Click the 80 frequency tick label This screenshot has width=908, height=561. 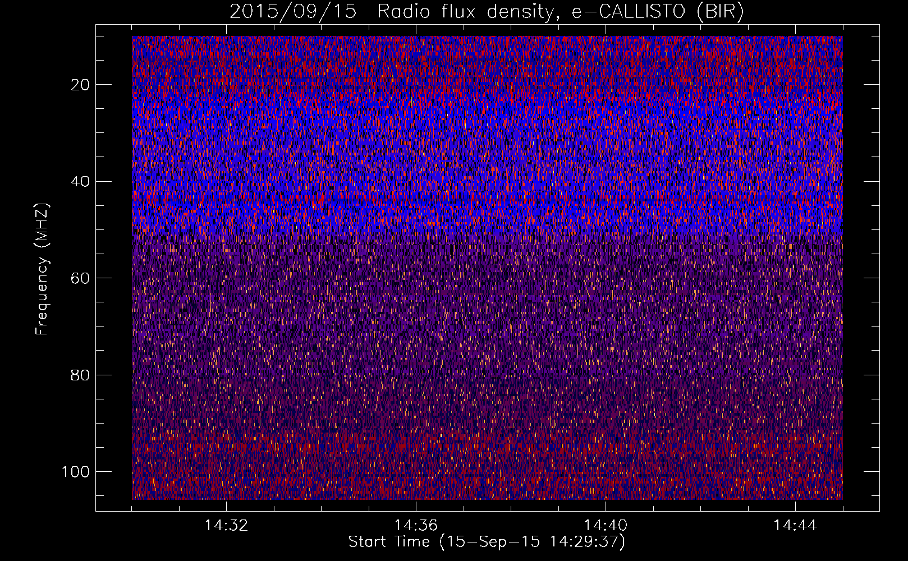[x=80, y=375]
